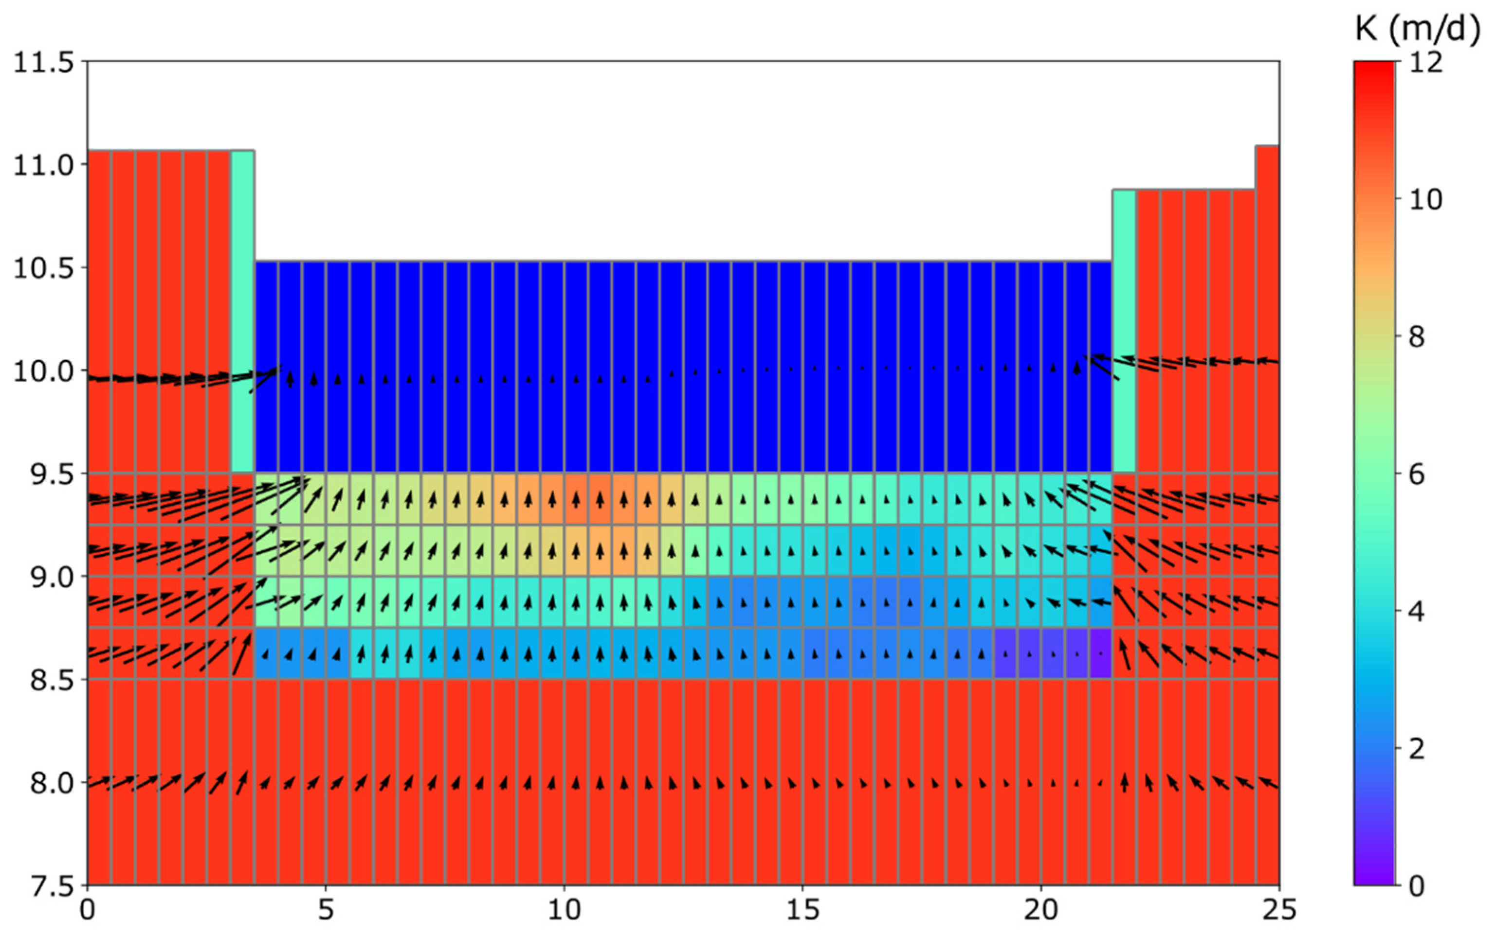Image resolution: width=1495 pixels, height=933 pixels.
Task: Click the purple bottom of the colorbar
Action: [x=1373, y=876]
